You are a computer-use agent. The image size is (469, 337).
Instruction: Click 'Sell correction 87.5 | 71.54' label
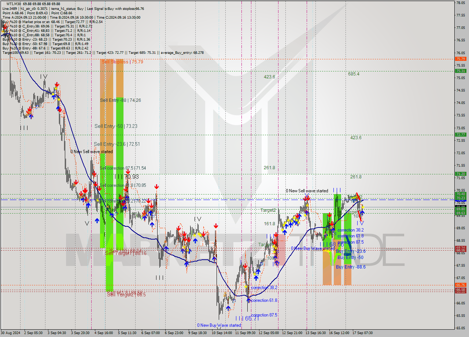tap(123, 168)
